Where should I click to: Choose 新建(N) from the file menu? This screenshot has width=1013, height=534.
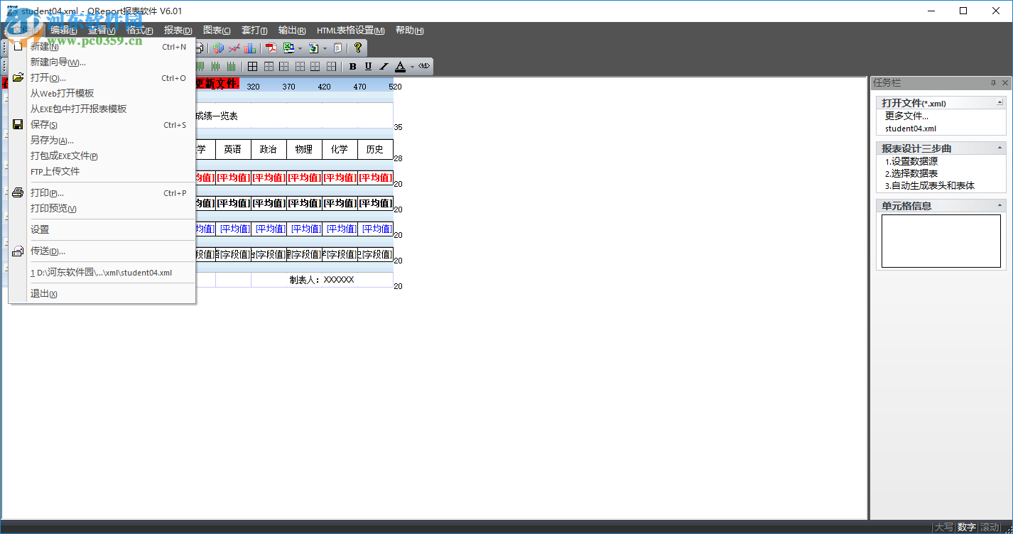[102, 47]
